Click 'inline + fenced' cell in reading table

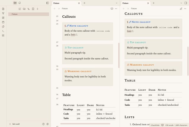click(166, 100)
